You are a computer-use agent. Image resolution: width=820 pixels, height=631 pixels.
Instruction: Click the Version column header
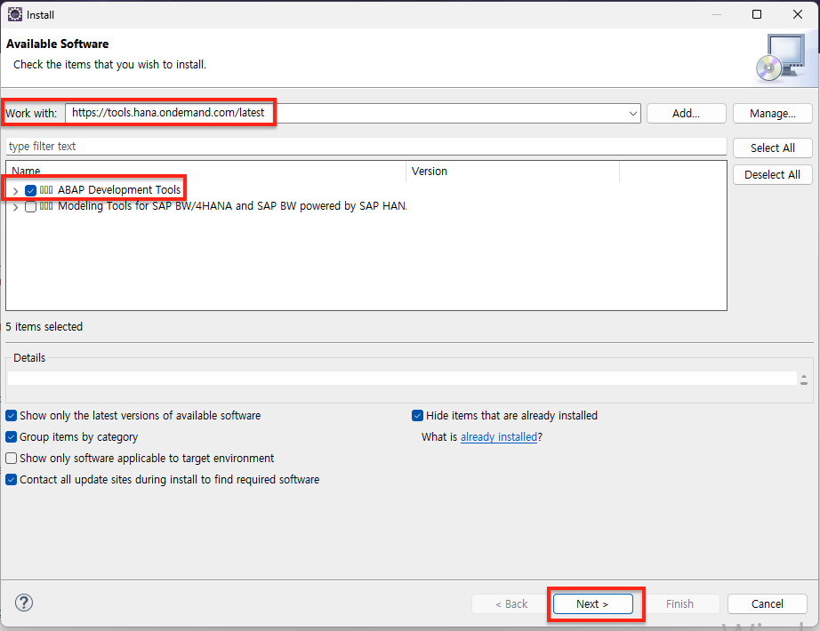[512, 171]
